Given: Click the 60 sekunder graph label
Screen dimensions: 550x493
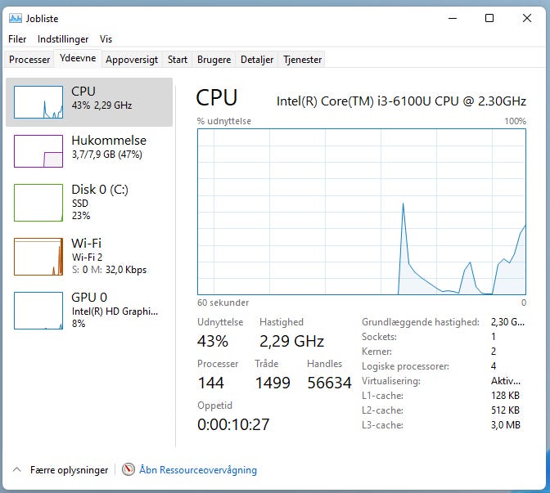Looking at the screenshot, I should (223, 303).
